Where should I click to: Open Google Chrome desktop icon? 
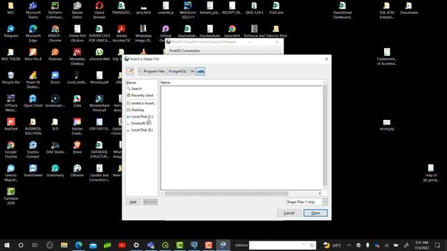[x=11, y=150]
